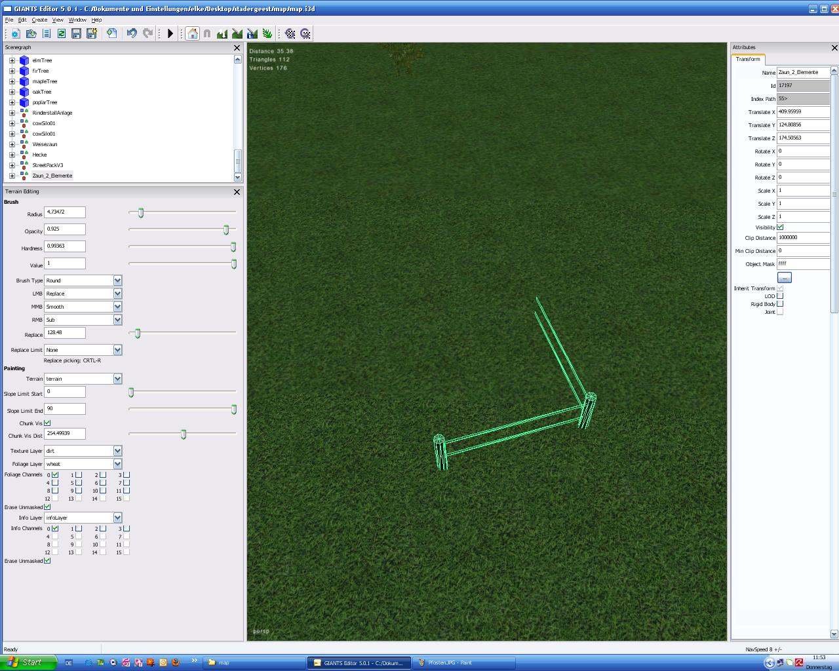Expand the Zaun_2_Elemente tree node

tap(12, 176)
